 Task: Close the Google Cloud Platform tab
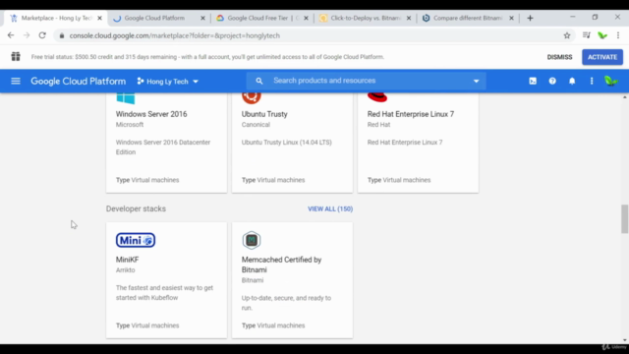pos(202,18)
